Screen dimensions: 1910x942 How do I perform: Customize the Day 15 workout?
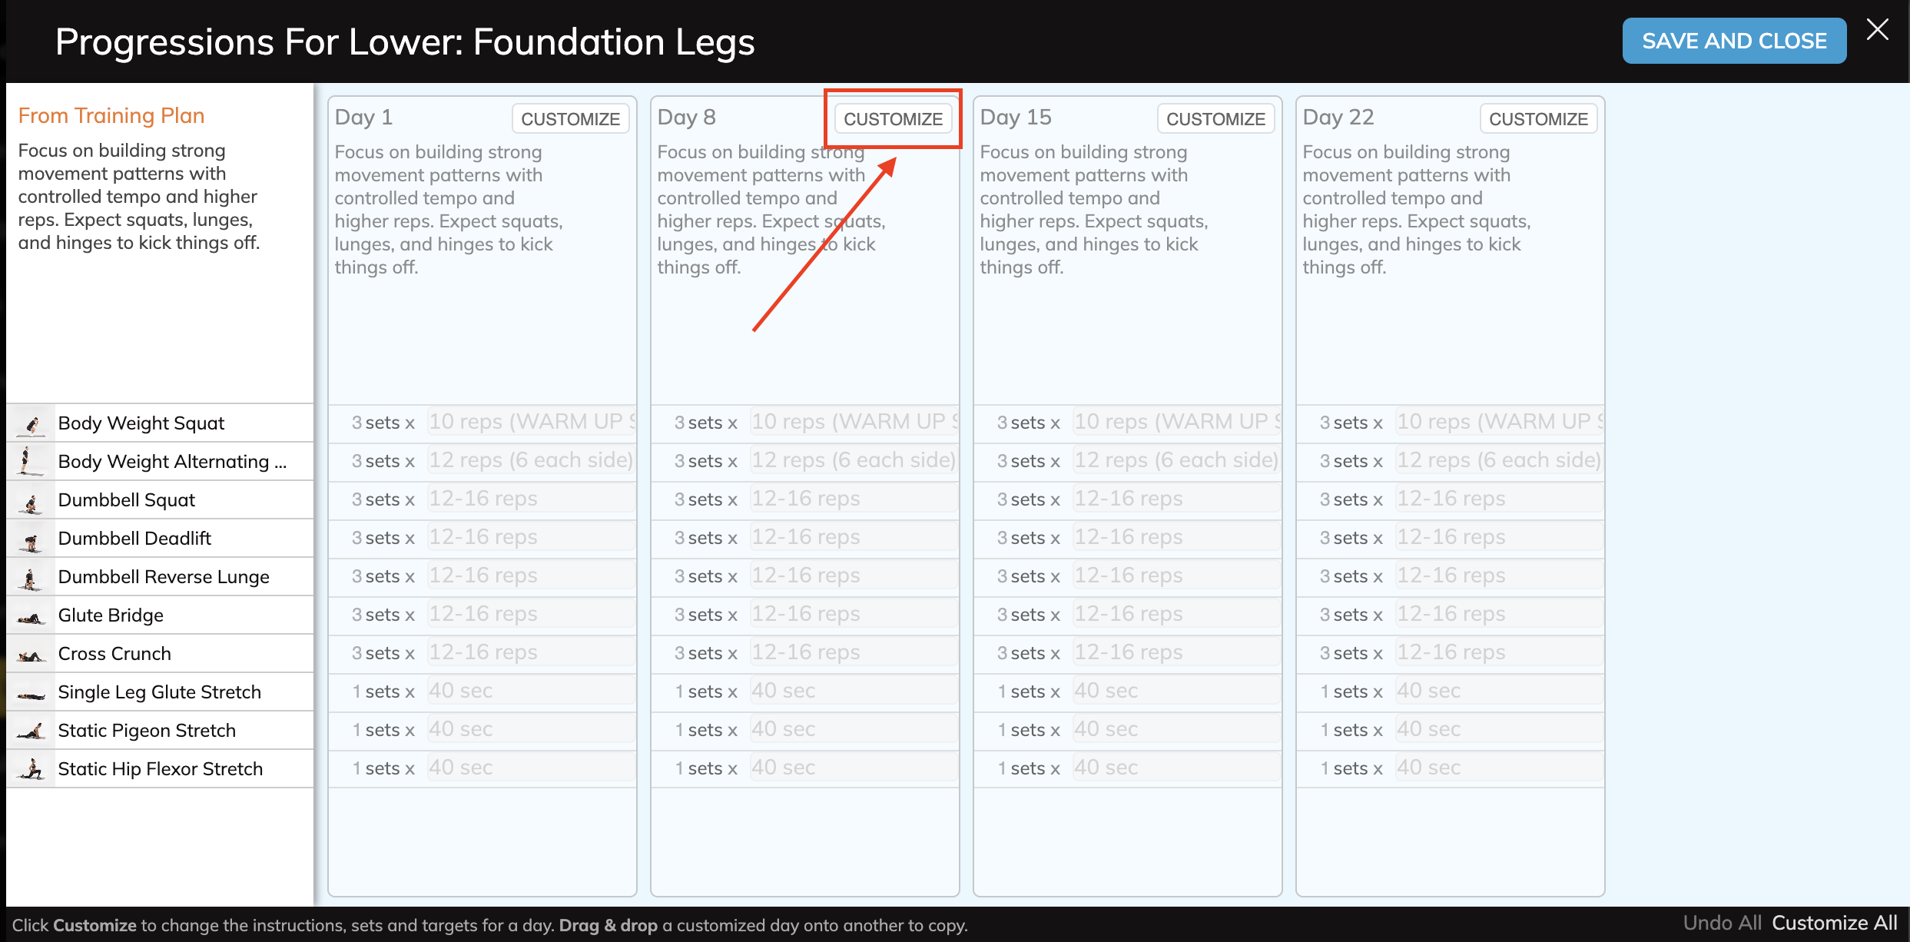pos(1215,118)
